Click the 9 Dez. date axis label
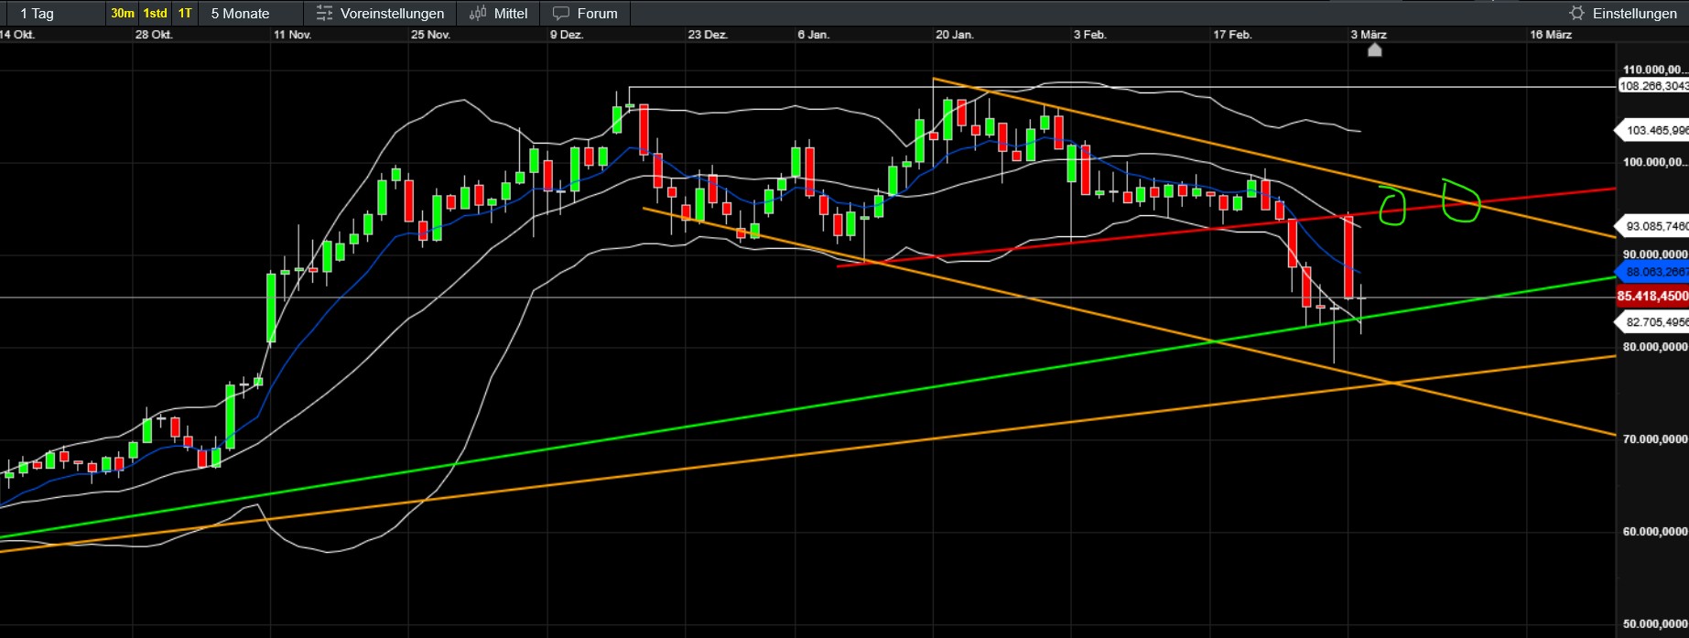 coord(567,35)
